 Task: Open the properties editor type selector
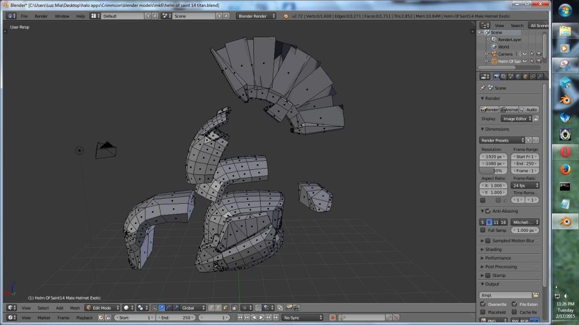[x=485, y=77]
